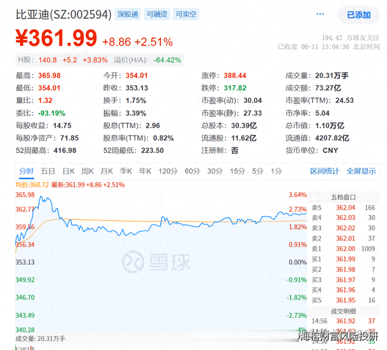
Task: Click the 委比 value -93.19%
Action: coord(51,113)
